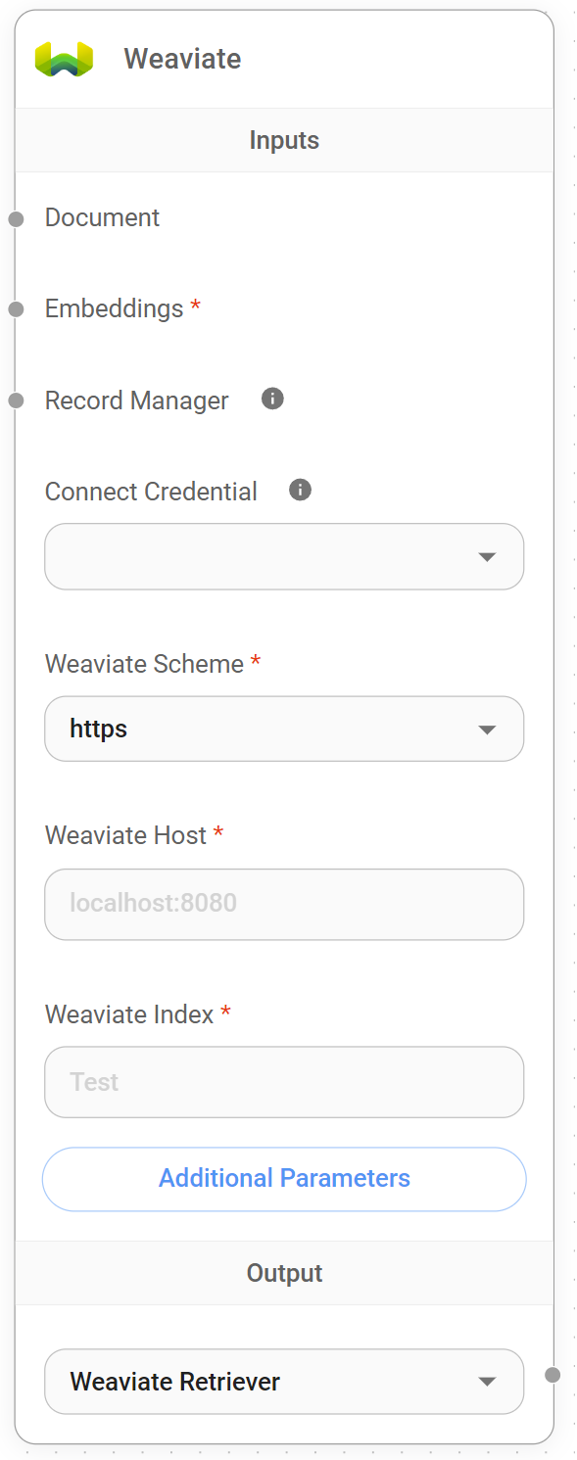The image size is (577, 1460).
Task: Open the Weaviate Retriever output dropdown
Action: [x=284, y=1382]
